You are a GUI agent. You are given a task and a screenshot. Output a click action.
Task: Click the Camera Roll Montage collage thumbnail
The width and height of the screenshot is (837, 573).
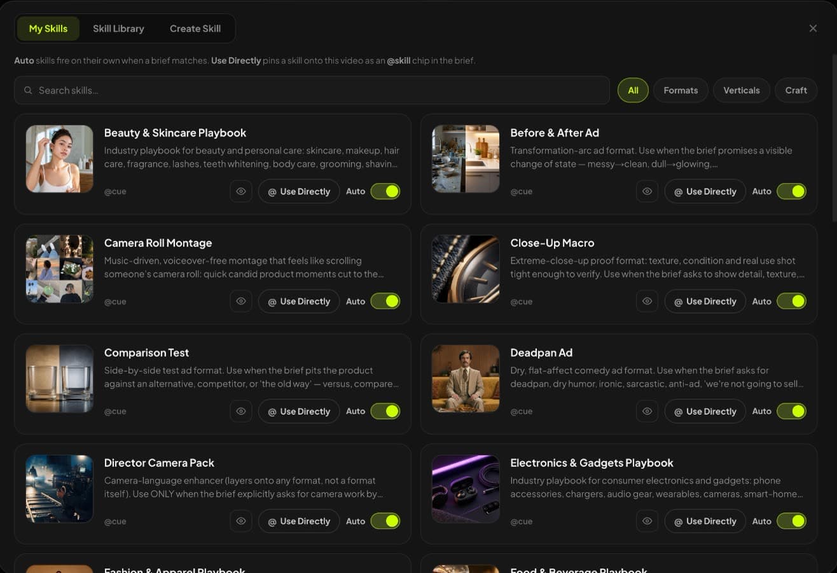coord(59,269)
